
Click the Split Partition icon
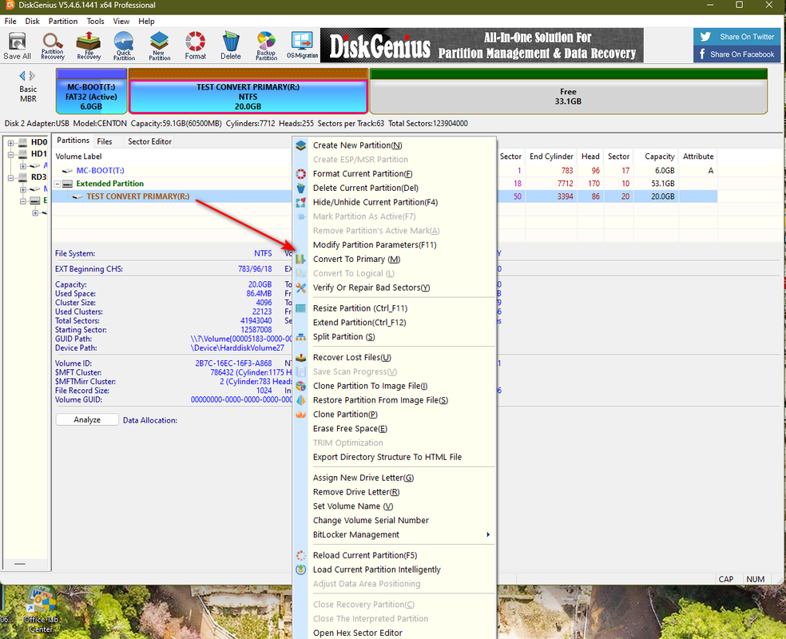[301, 337]
